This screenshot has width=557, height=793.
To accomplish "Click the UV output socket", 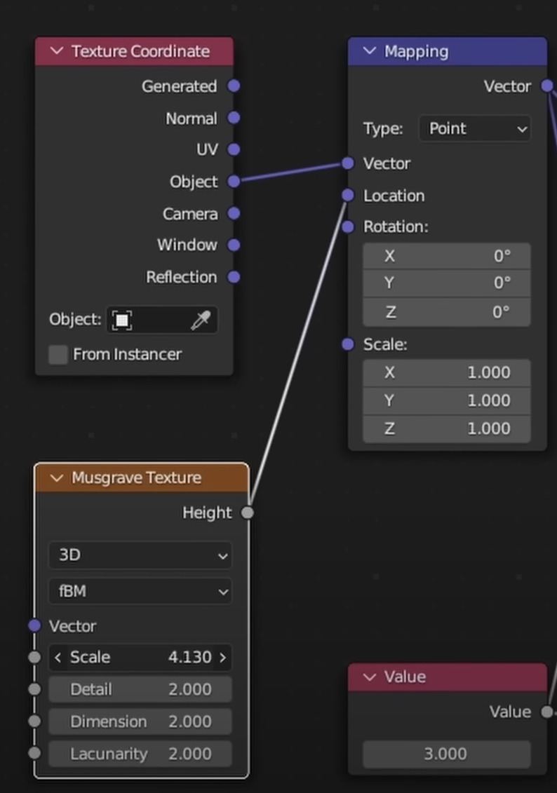I will [234, 149].
